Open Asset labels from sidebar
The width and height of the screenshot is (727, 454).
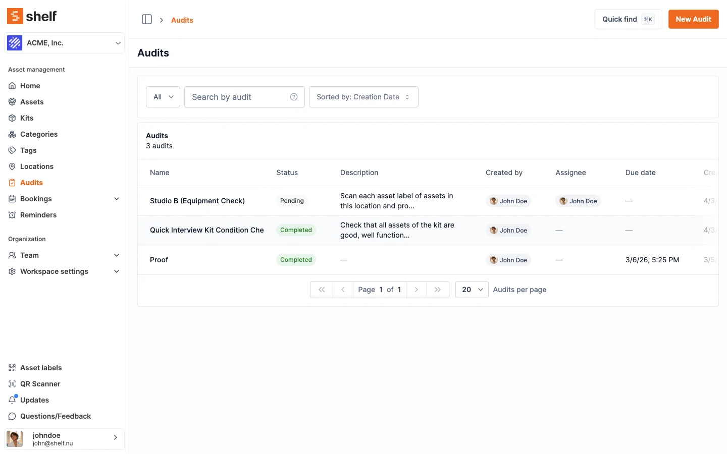[x=41, y=368]
